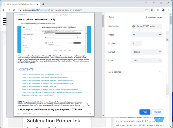Screen dimensions: 173x128
Task: Click the 'Sublimation Printer Ink' ad heading
Action: coord(53,121)
